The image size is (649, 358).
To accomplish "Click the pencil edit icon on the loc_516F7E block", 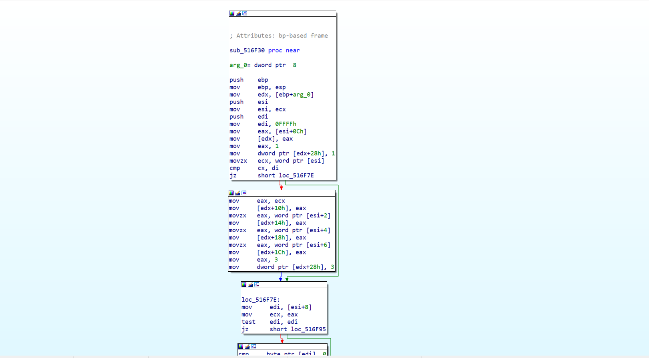I will coord(250,284).
